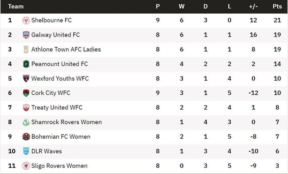Sort table by Pts column header

pyautogui.click(x=277, y=7)
